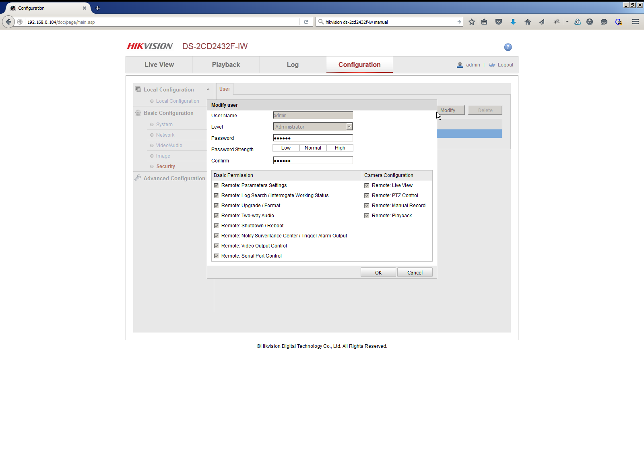Open the downloads arrow icon

point(513,22)
